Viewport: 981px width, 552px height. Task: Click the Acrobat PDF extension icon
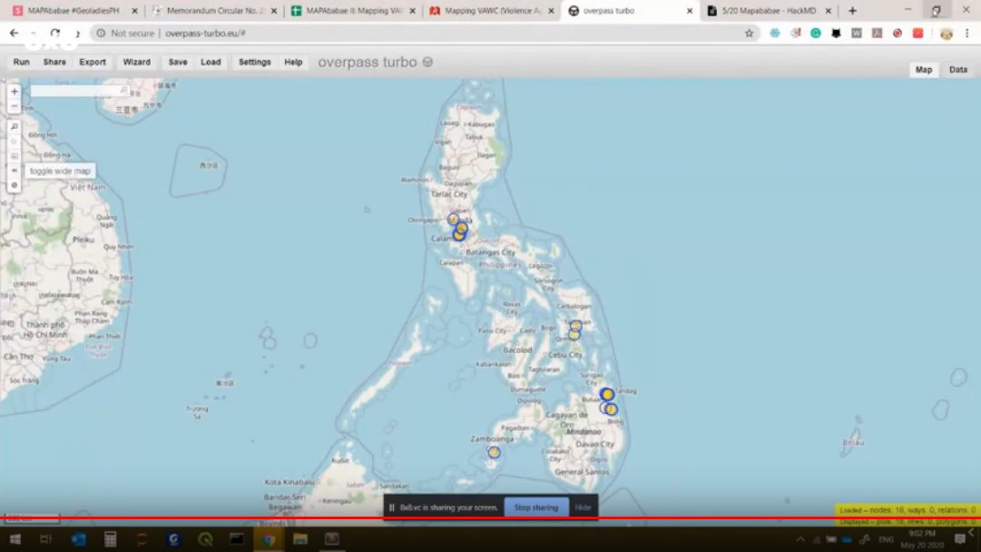(878, 34)
